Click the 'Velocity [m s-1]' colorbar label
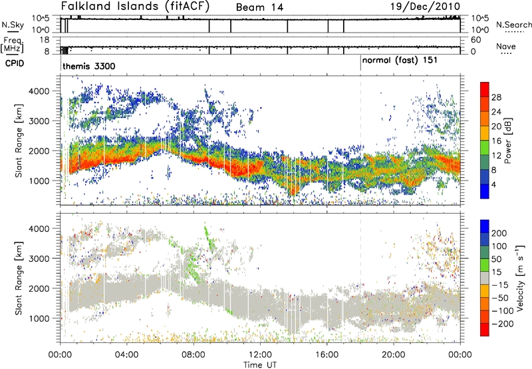The width and height of the screenshot is (532, 369). [520, 278]
